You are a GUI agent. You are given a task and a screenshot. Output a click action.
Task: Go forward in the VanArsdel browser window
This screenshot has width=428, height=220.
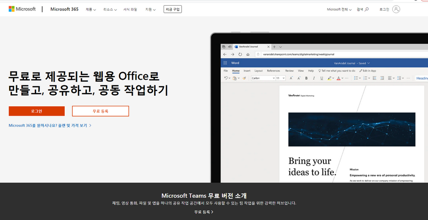coord(233,55)
